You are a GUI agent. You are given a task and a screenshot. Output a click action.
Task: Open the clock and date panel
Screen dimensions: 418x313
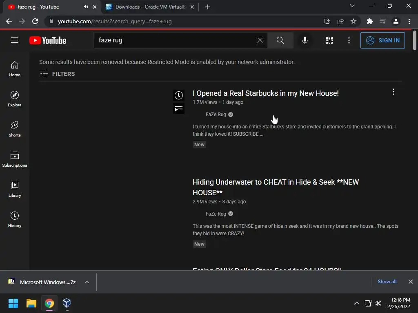tap(399, 303)
